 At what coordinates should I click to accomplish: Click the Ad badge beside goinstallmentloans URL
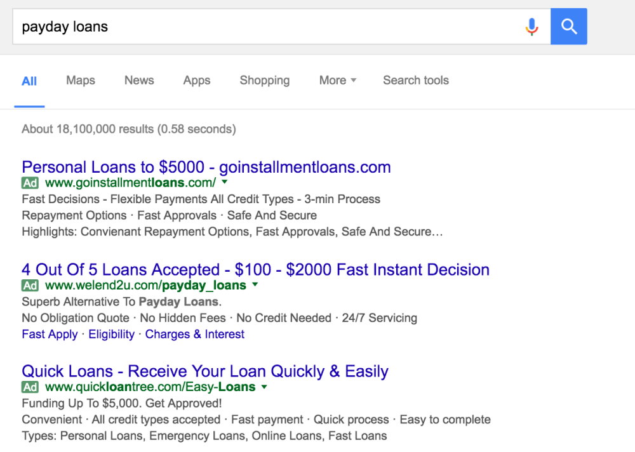coord(30,183)
